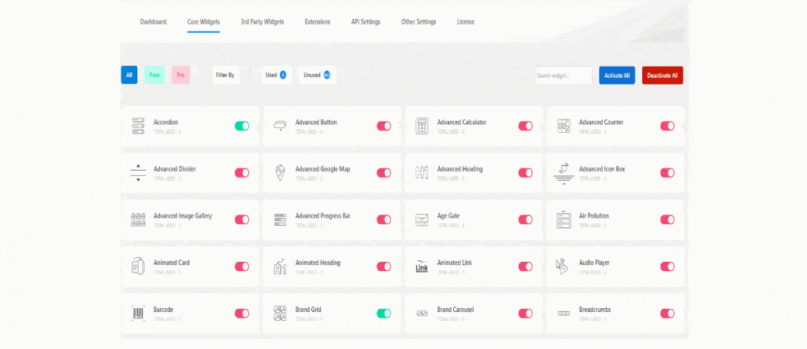Click the Advanced Button widget icon
Image resolution: width=807 pixels, height=349 pixels.
[280, 126]
